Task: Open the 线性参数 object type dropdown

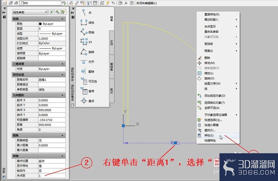Action: 30,12
